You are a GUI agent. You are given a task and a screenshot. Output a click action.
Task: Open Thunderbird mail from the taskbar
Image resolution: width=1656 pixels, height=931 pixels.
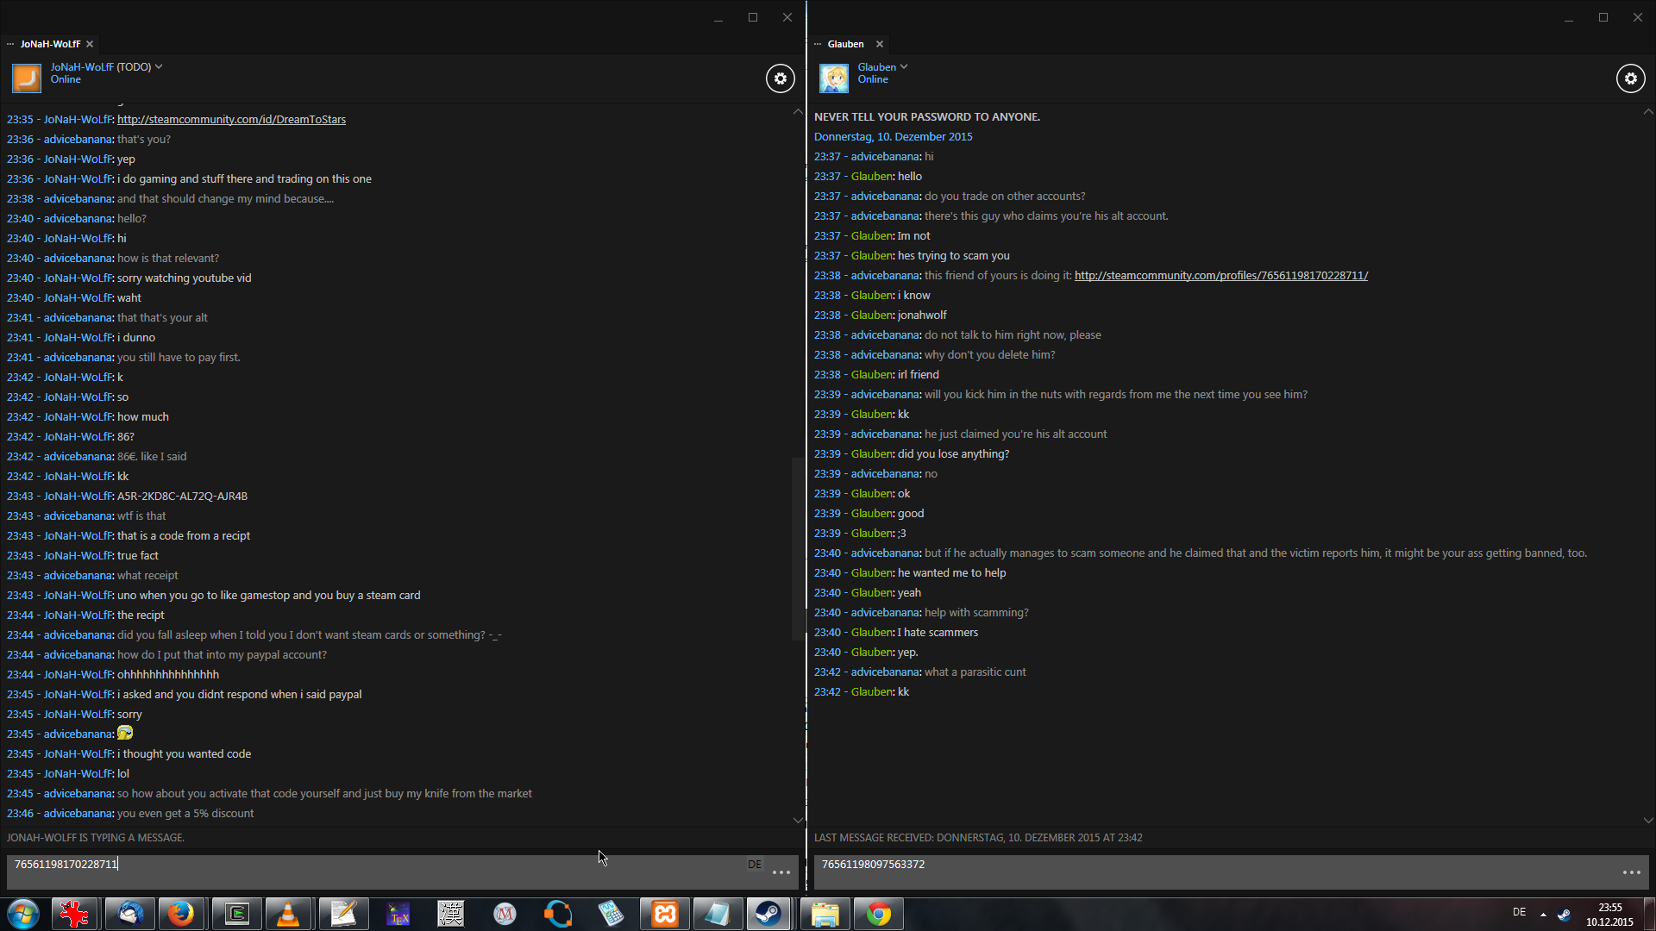point(131,914)
